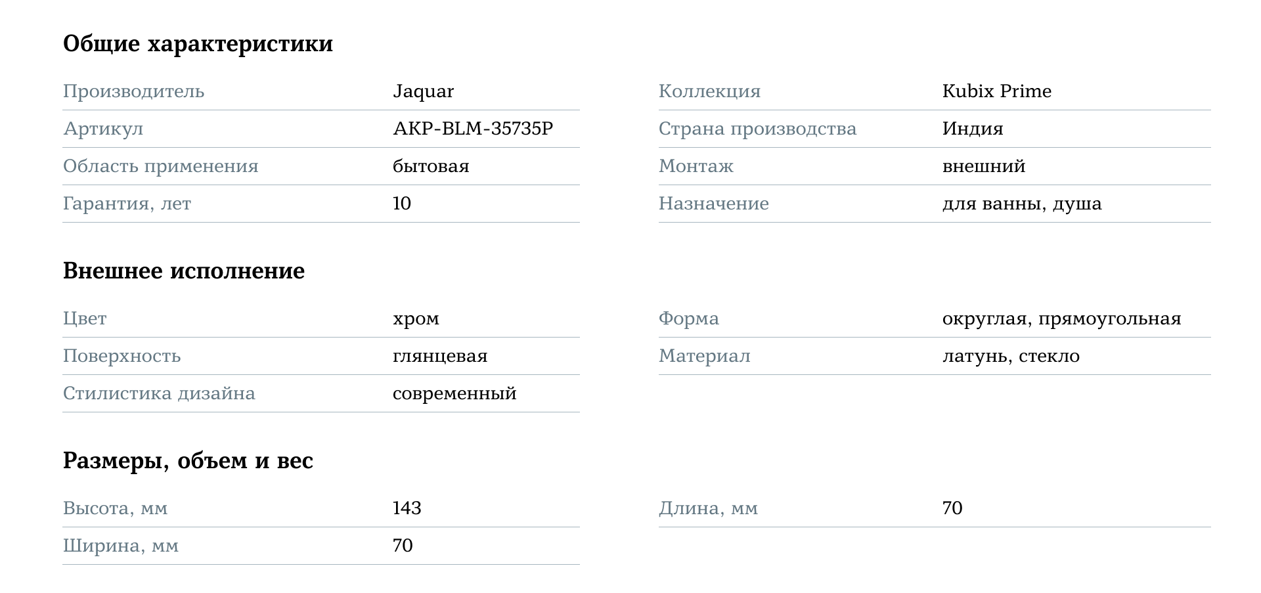Click the "Стилистика дизайна" label
Image resolution: width=1261 pixels, height=593 pixels.
(x=159, y=393)
